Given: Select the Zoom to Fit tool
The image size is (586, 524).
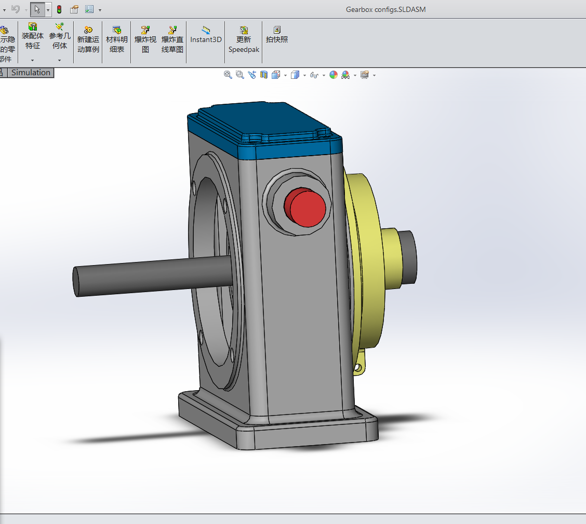Looking at the screenshot, I should point(228,75).
